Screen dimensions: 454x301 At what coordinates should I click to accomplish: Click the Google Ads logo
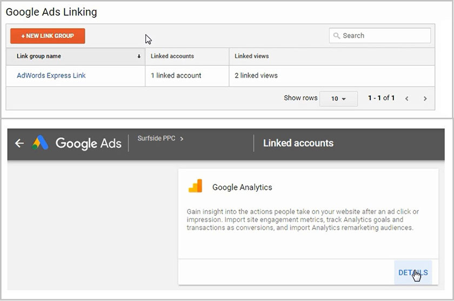pyautogui.click(x=39, y=143)
